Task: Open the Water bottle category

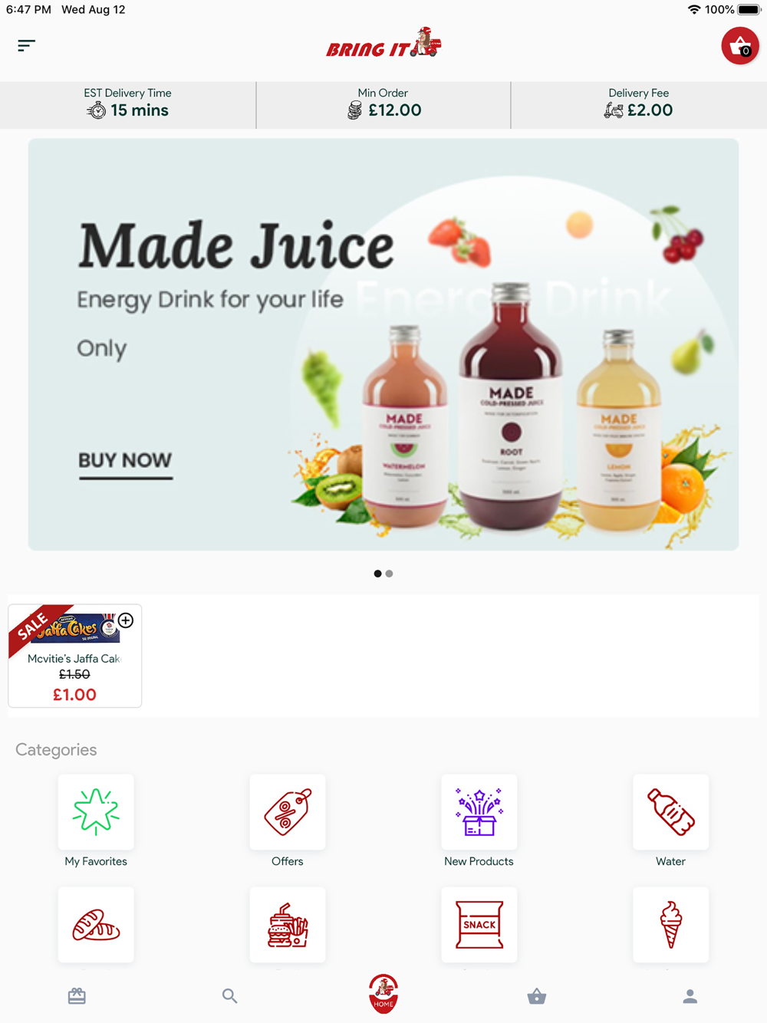Action: coord(671,812)
